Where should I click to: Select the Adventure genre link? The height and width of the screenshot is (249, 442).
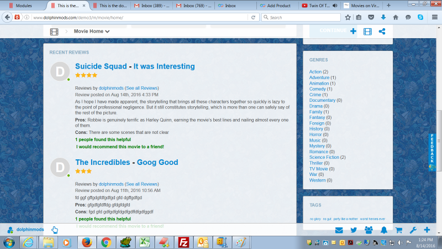pos(319,77)
